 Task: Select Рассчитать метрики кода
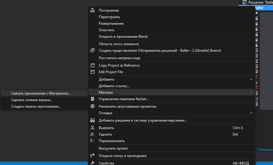(x=172, y=58)
